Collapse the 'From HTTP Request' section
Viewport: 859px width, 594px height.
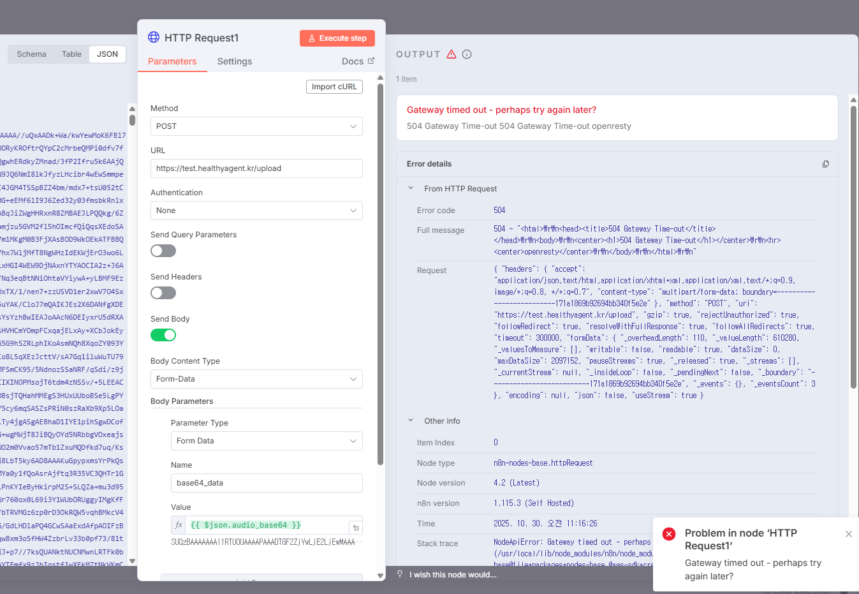[411, 188]
